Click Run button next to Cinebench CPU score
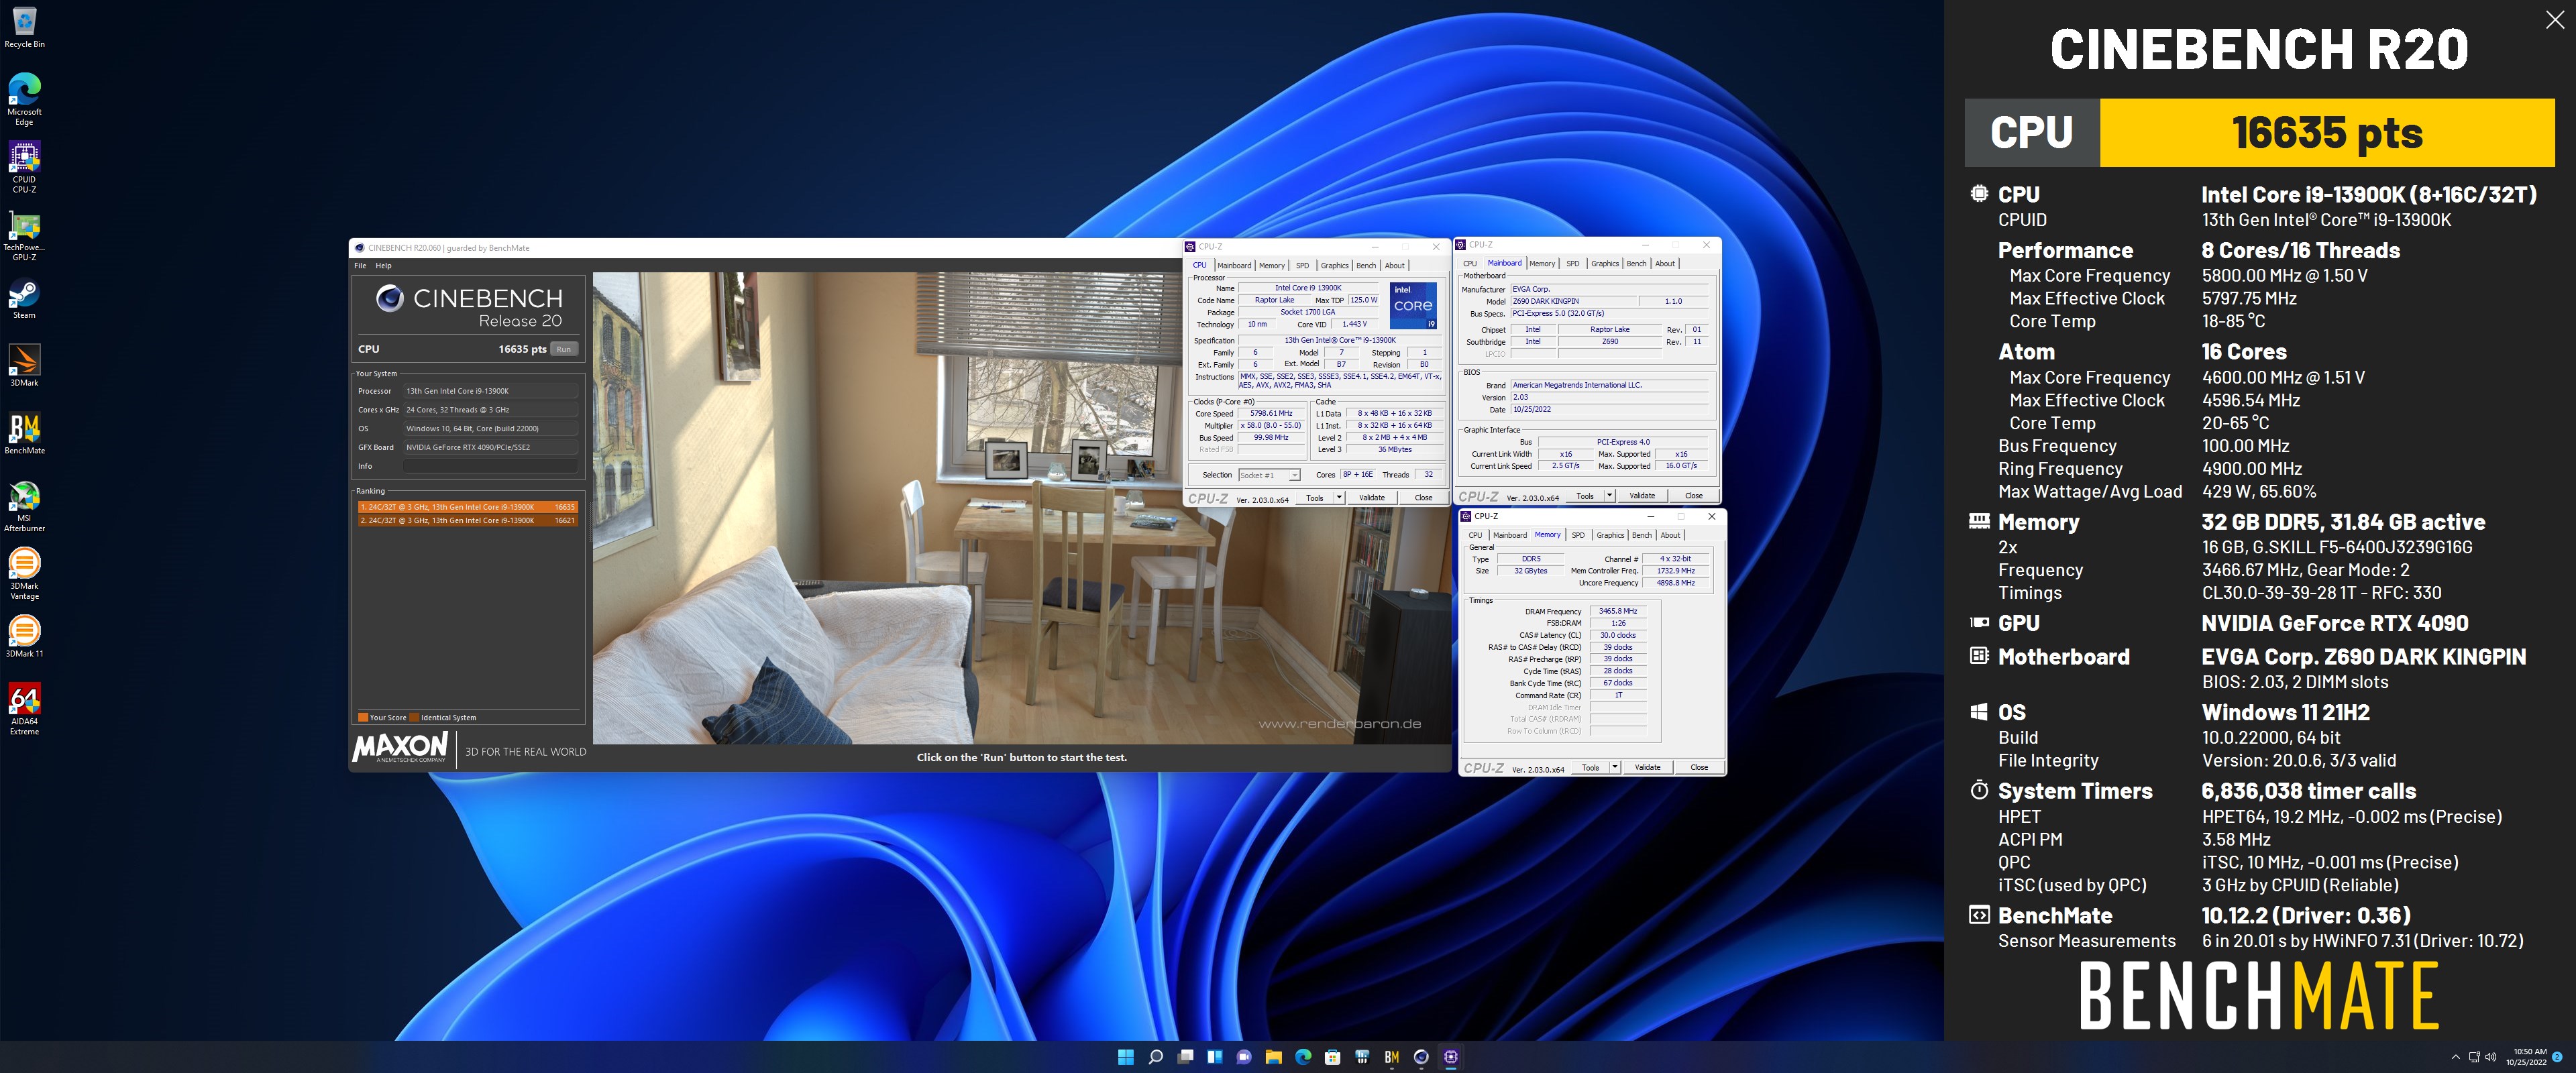Image resolution: width=2576 pixels, height=1073 pixels. coord(564,350)
